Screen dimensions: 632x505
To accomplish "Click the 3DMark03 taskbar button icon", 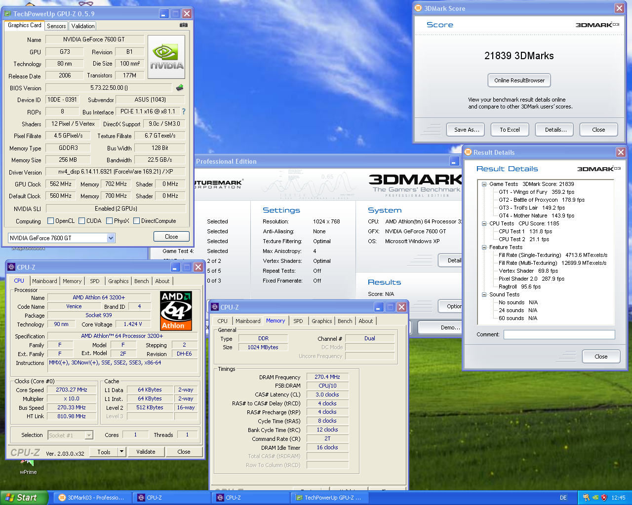I will (62, 498).
